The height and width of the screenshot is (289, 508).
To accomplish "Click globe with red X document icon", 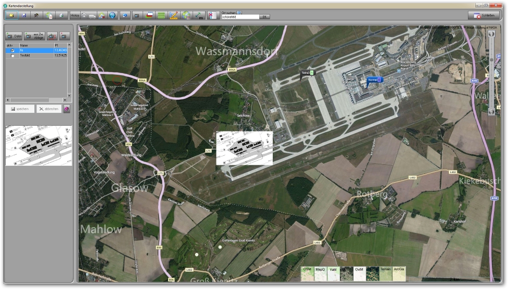I will [x=49, y=15].
